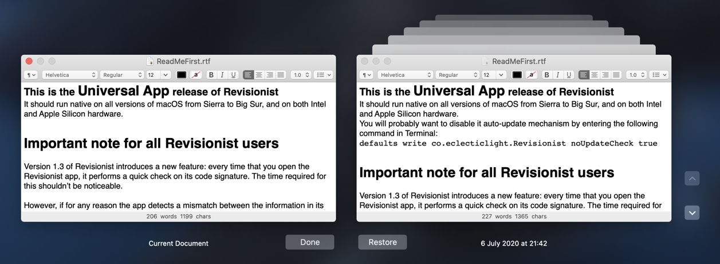Go to the next version with the down arrow
The height and width of the screenshot is (264, 720).
[692, 213]
